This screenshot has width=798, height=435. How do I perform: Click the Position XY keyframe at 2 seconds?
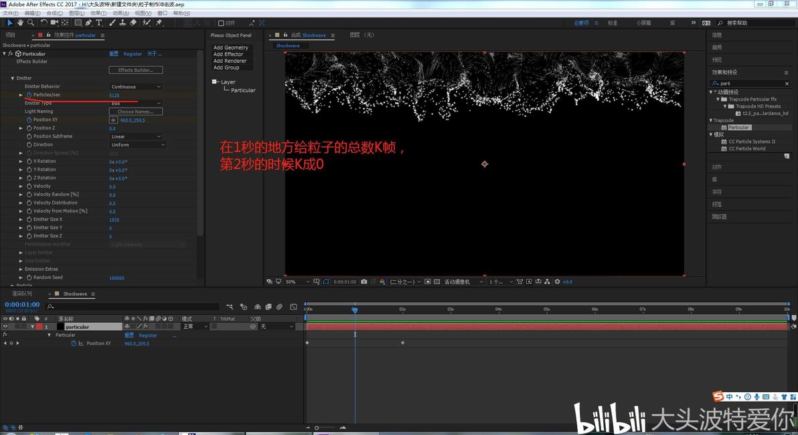(x=402, y=343)
